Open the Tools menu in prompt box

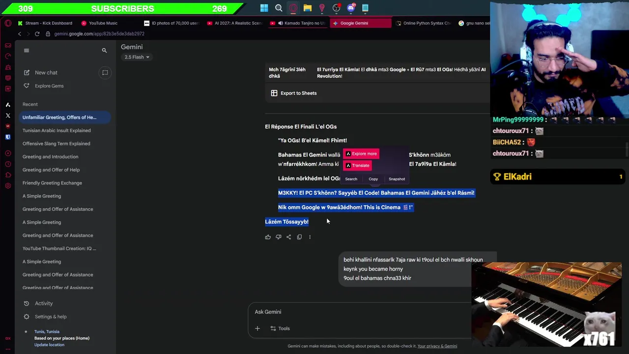point(280,328)
